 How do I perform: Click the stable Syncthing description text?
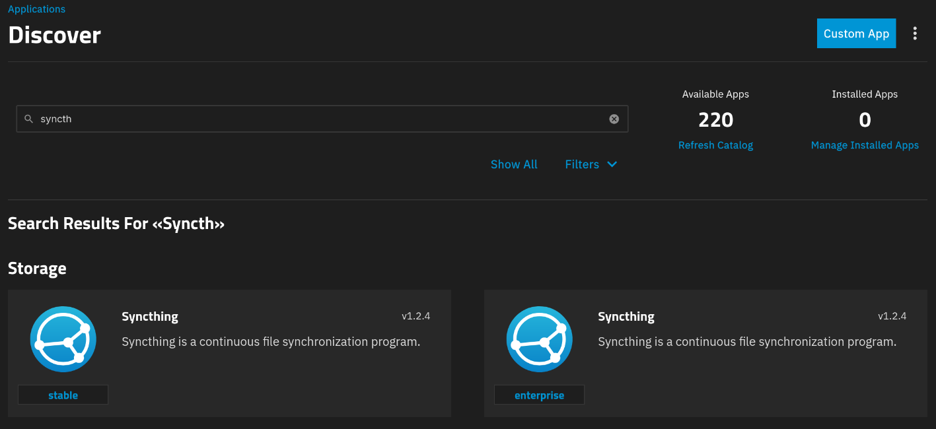(x=271, y=342)
